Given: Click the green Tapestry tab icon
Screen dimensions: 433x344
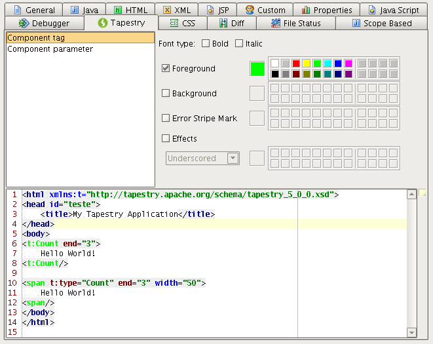Looking at the screenshot, I should (102, 23).
